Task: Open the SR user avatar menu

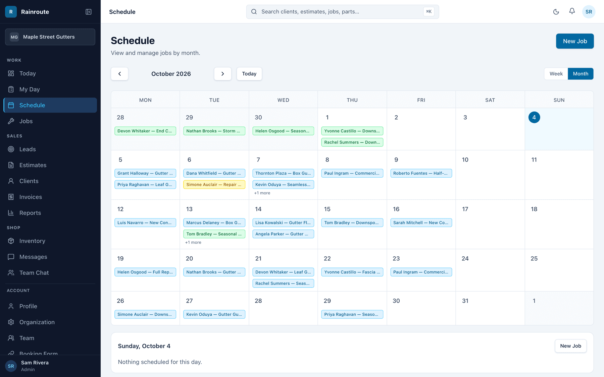Action: click(589, 12)
